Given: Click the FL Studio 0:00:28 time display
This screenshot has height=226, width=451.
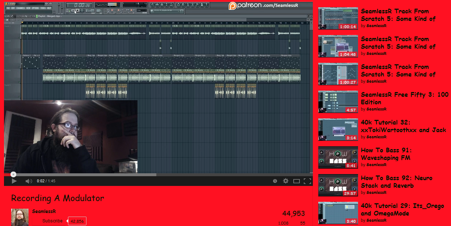Looking at the screenshot, I should pyautogui.click(x=79, y=5).
